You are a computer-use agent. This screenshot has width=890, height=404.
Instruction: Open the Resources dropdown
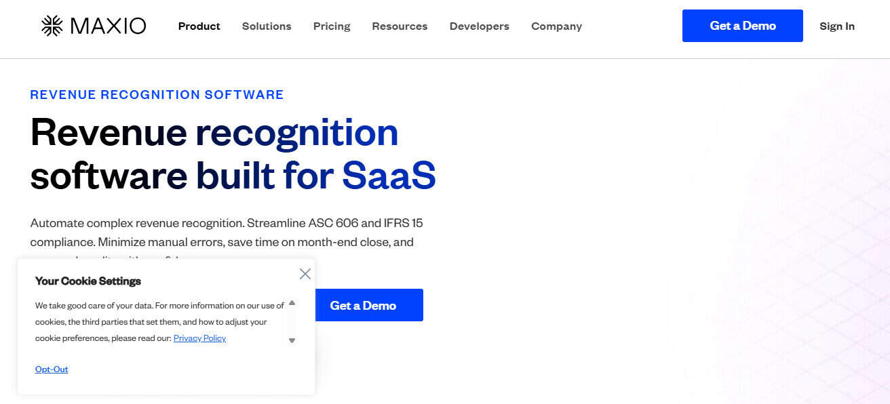[x=400, y=26]
